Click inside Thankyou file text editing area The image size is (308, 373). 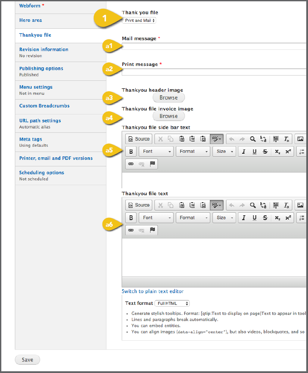[214, 257]
